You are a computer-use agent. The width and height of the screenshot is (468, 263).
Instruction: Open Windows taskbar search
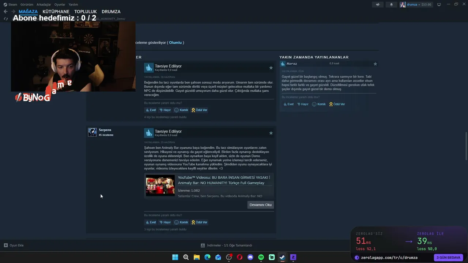point(186,257)
